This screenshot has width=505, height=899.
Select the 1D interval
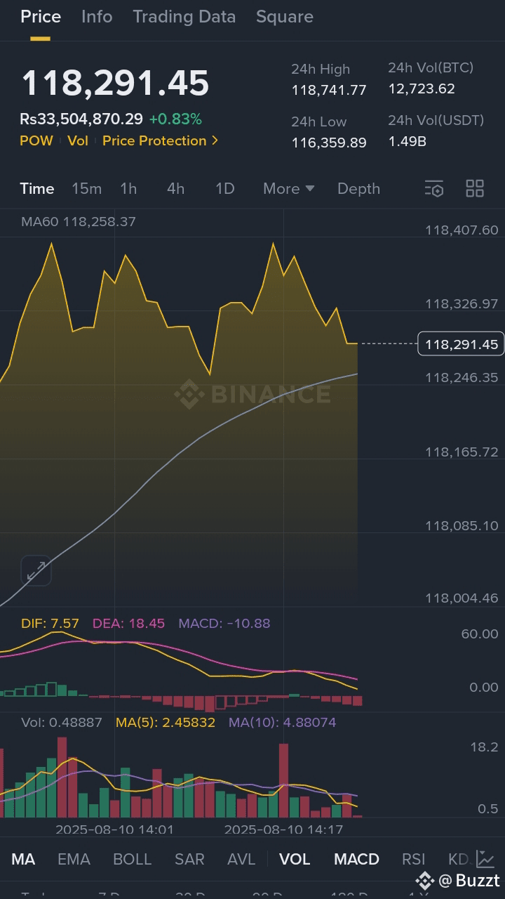coord(224,188)
